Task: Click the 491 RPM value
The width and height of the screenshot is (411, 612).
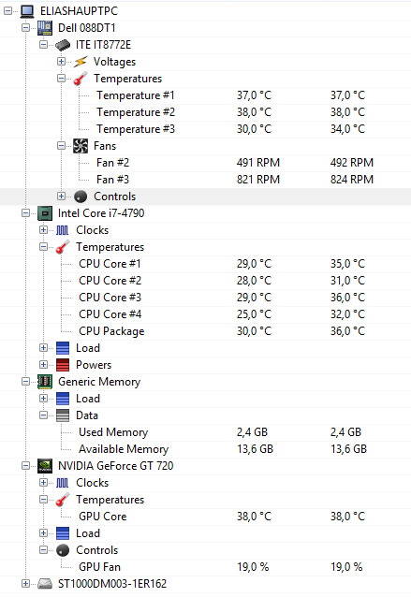Action: (258, 163)
